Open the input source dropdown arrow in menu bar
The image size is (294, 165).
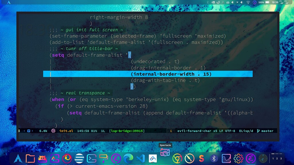point(237,3)
